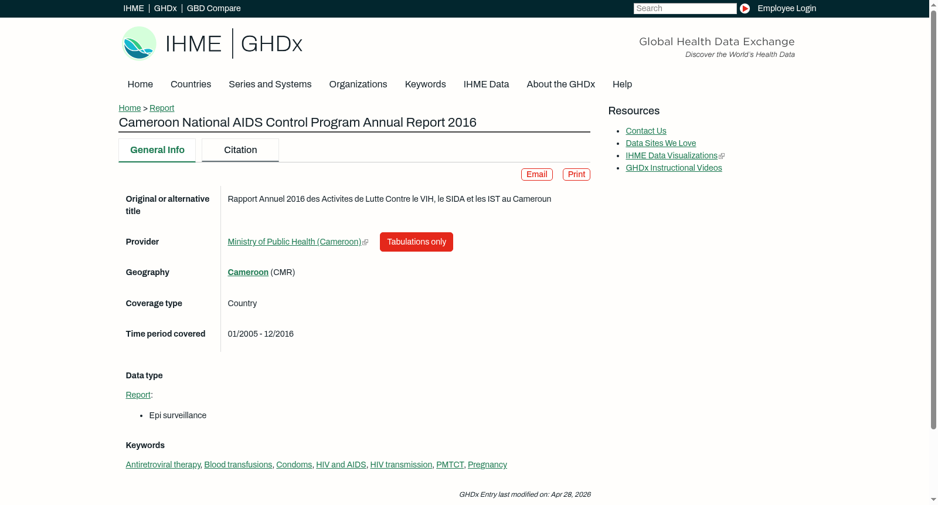Open the HIV and AIDS keyword

coord(341,465)
